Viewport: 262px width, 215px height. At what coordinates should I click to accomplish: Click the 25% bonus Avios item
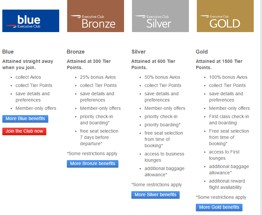coord(98,77)
